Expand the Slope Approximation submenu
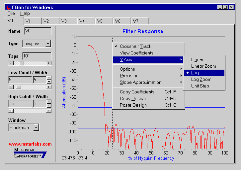 coord(148,83)
